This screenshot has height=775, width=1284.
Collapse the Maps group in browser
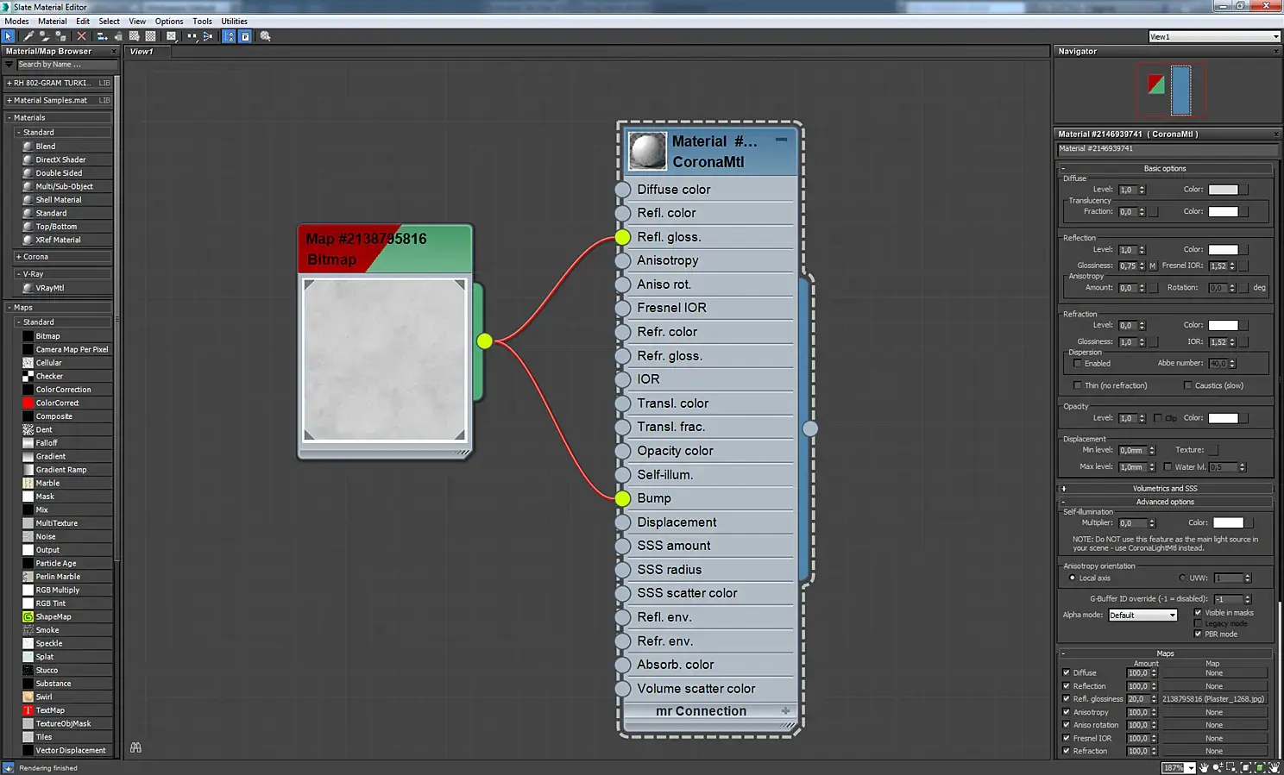[x=9, y=308]
